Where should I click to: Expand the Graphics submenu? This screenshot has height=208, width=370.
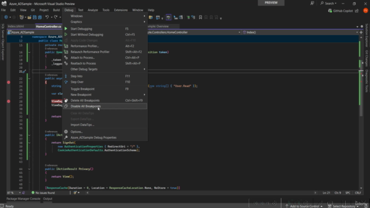coord(105,22)
